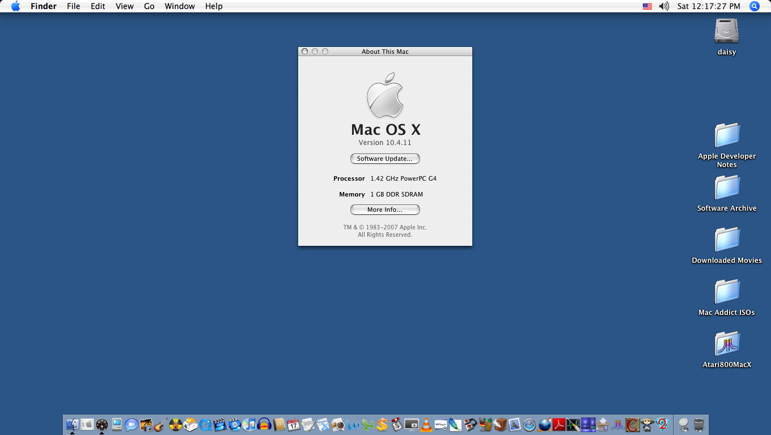Open the US flag input menu
The width and height of the screenshot is (771, 435).
click(x=647, y=6)
